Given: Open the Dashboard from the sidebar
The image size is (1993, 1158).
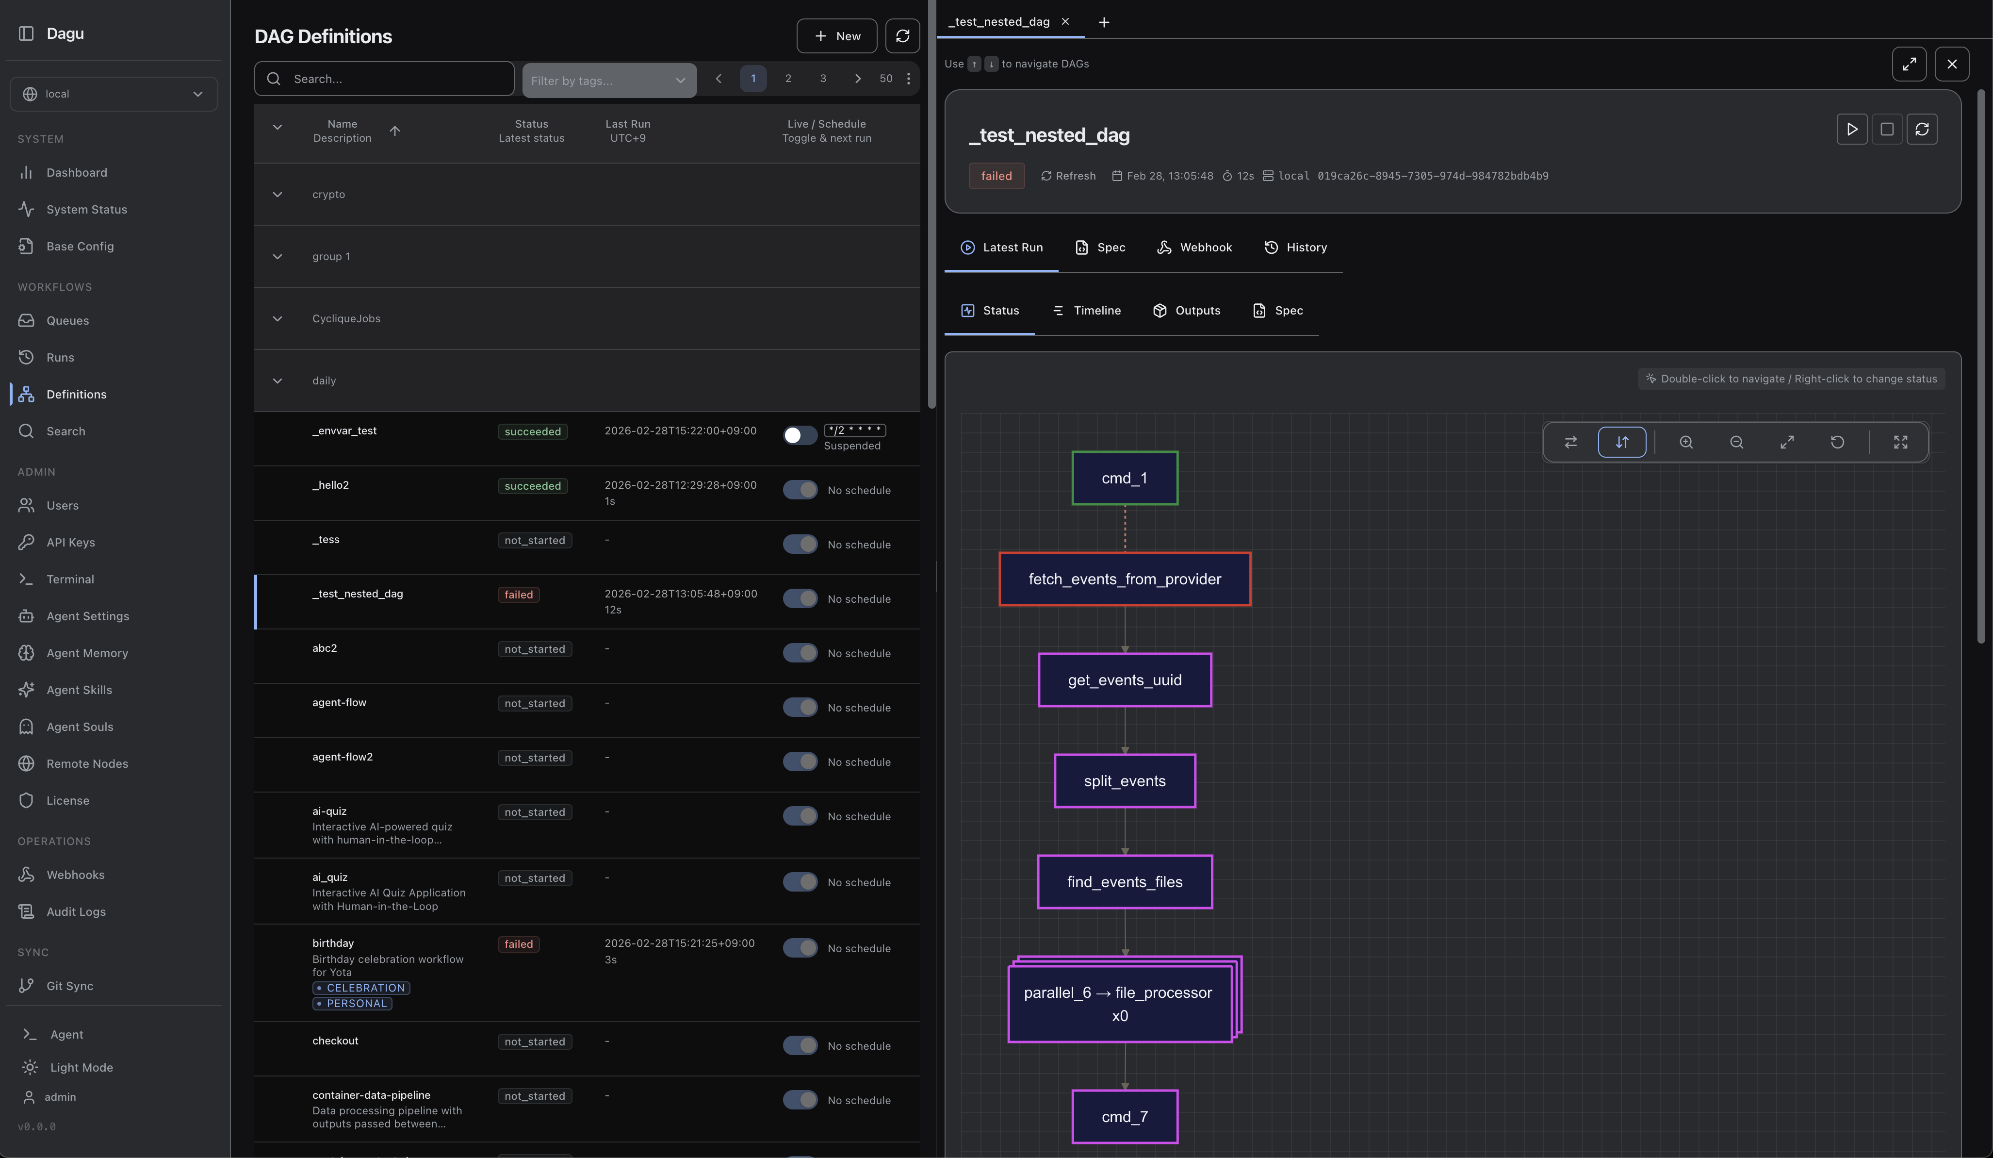Looking at the screenshot, I should coord(76,172).
